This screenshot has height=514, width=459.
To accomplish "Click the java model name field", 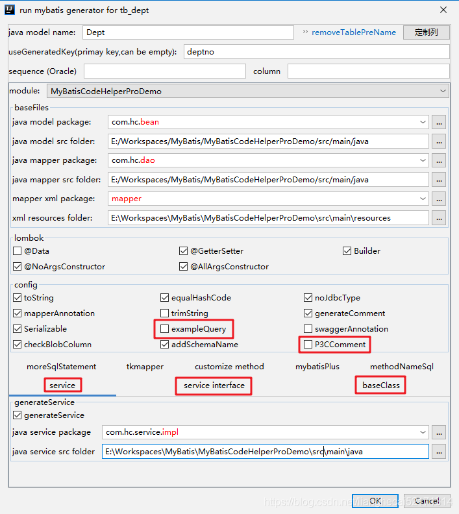I will click(188, 32).
